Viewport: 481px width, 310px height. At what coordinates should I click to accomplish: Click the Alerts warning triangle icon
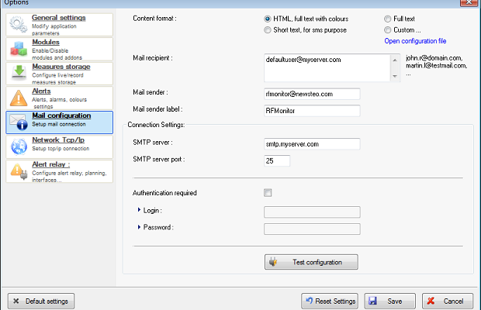pyautogui.click(x=19, y=98)
